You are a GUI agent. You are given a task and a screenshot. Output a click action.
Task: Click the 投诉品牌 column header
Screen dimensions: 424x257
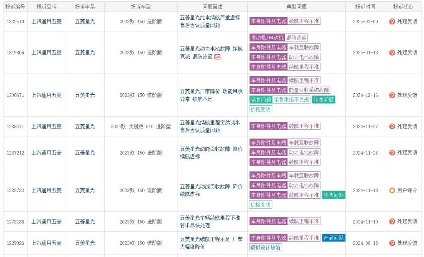tap(47, 7)
